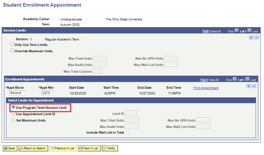The width and height of the screenshot is (264, 155).
Task: Click Last in Enrollment Appointments navigation
Action: [x=253, y=80]
